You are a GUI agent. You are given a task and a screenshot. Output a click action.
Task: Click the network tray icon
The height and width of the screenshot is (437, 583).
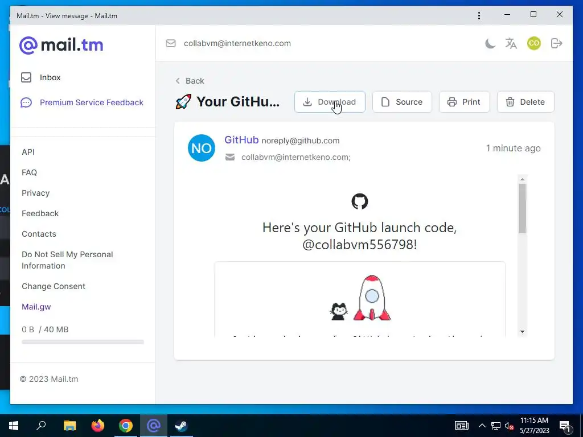(x=496, y=426)
